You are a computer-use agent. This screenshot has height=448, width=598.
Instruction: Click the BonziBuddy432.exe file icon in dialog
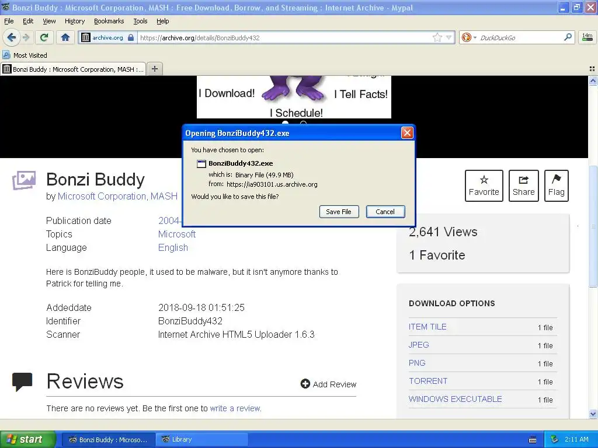[x=201, y=164]
